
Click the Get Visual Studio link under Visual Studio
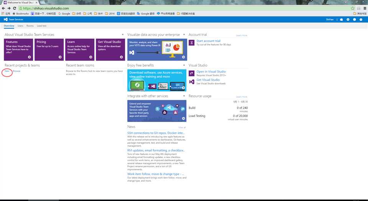[208, 80]
